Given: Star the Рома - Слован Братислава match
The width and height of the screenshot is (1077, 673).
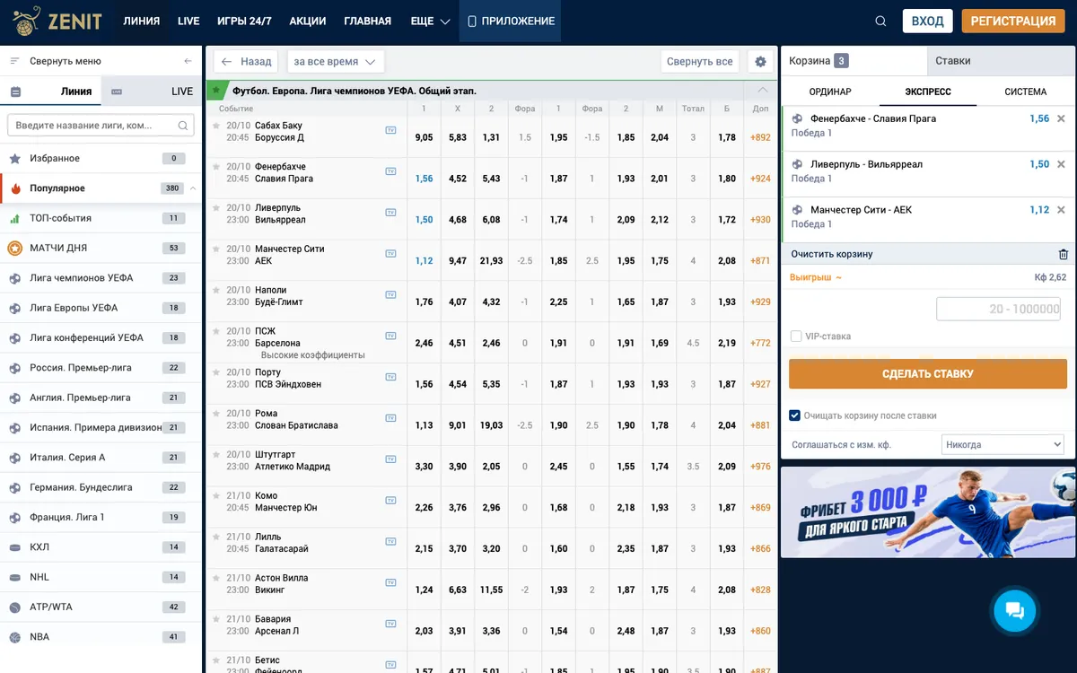Looking at the screenshot, I should tap(216, 414).
